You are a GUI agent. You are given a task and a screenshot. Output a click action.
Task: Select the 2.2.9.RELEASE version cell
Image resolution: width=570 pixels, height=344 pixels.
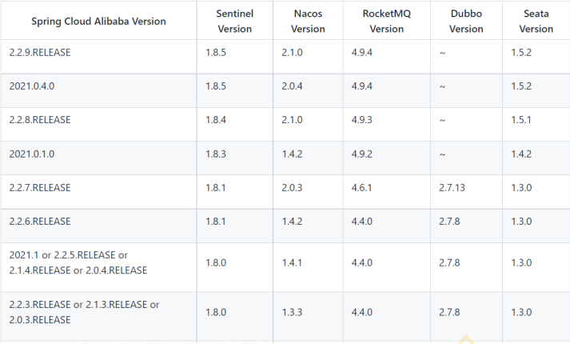coord(40,52)
